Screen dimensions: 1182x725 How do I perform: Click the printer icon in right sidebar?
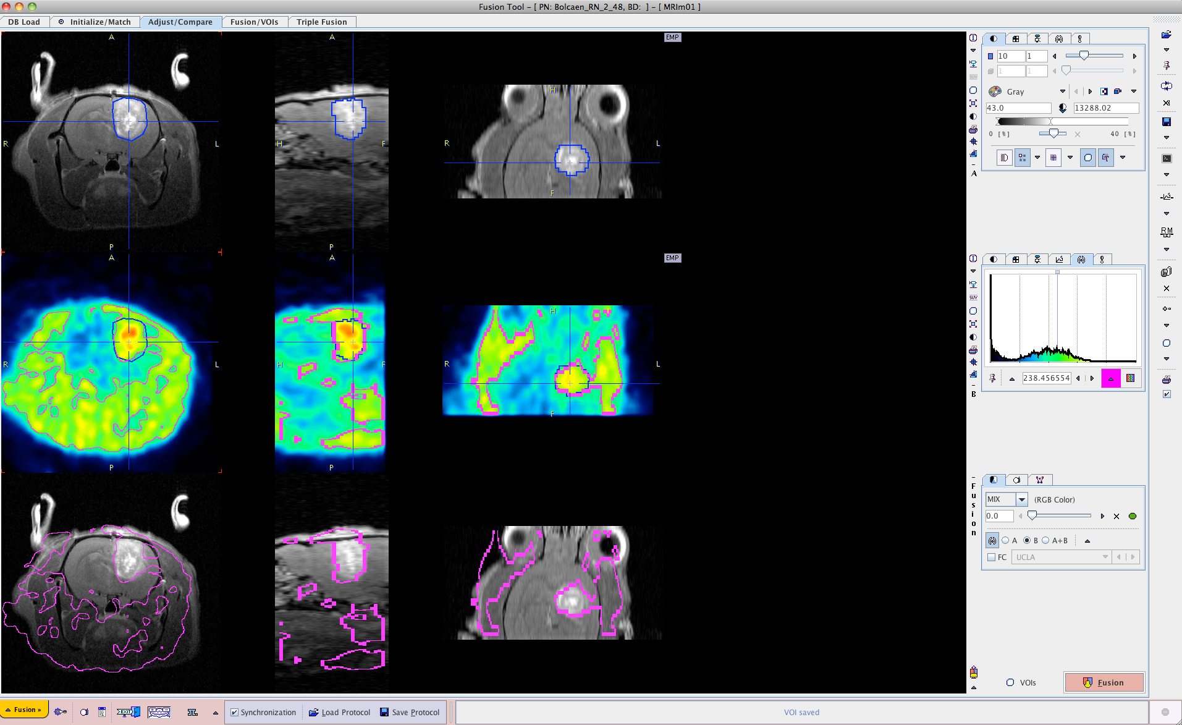1166,379
